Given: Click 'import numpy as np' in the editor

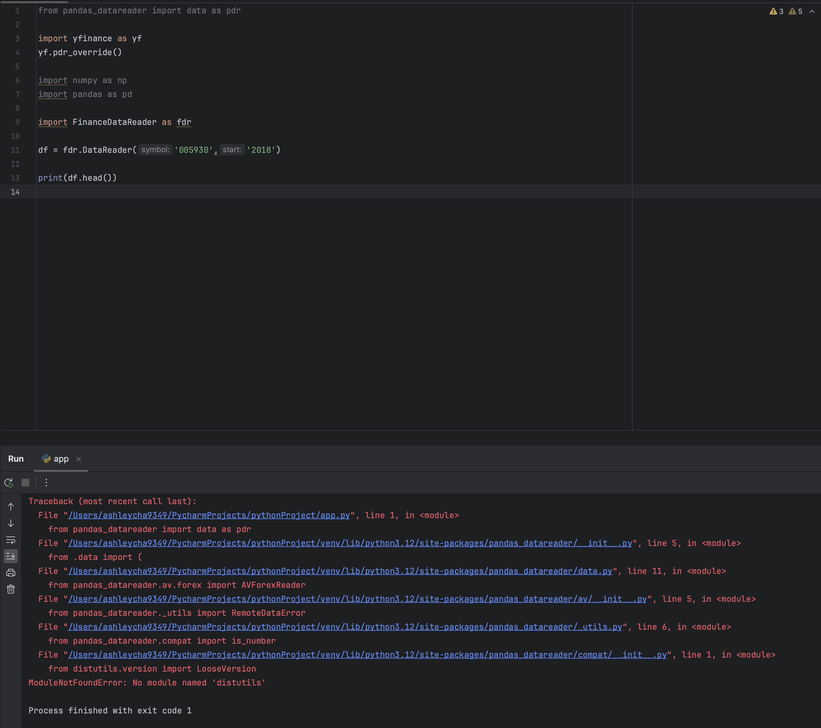Looking at the screenshot, I should click(x=82, y=80).
